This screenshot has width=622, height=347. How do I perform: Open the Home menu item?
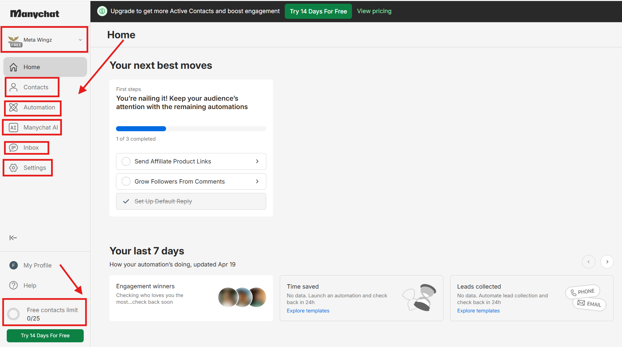coord(45,67)
